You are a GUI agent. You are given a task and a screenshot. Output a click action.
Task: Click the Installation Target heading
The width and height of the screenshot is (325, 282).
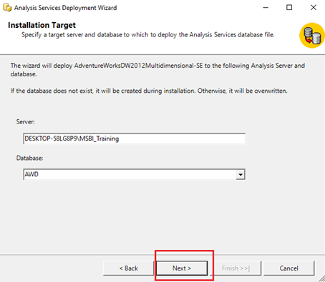(42, 25)
